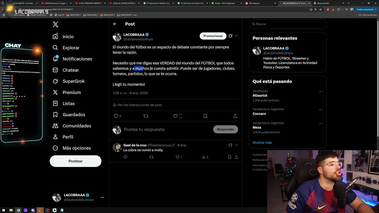Open SuperGrok from the sidebar
Image resolution: width=379 pixels, height=213 pixels.
pyautogui.click(x=68, y=81)
